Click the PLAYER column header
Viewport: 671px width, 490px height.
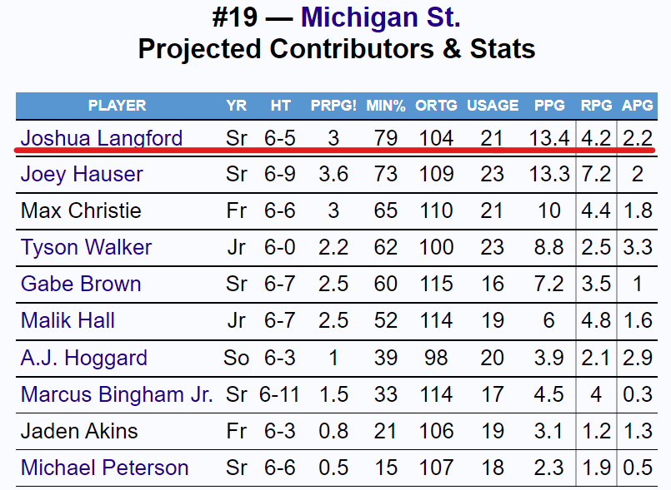pos(117,106)
